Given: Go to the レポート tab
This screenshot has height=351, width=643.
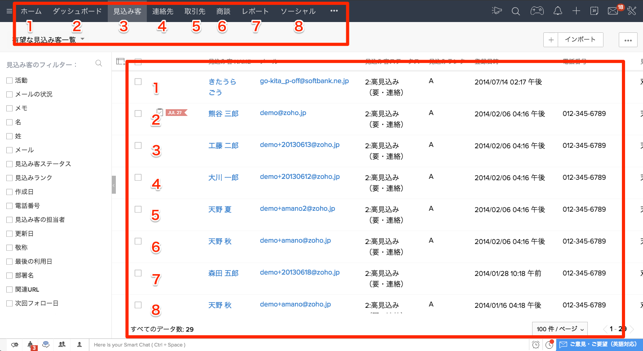Looking at the screenshot, I should tap(255, 11).
